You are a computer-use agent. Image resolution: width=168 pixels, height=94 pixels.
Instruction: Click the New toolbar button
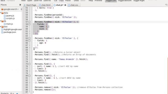tap(23, 1)
